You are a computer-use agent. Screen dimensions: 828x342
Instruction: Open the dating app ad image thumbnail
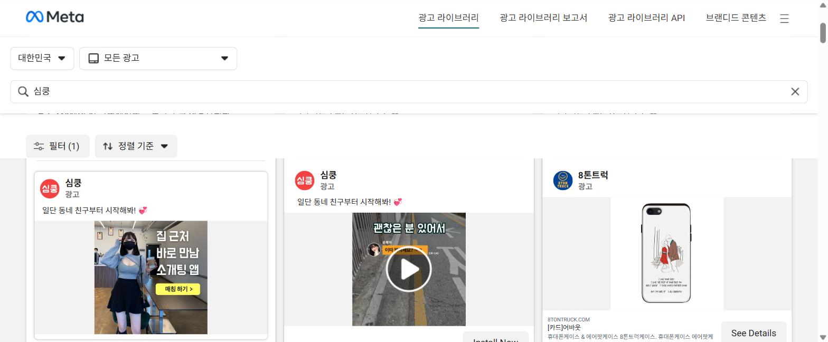point(151,278)
